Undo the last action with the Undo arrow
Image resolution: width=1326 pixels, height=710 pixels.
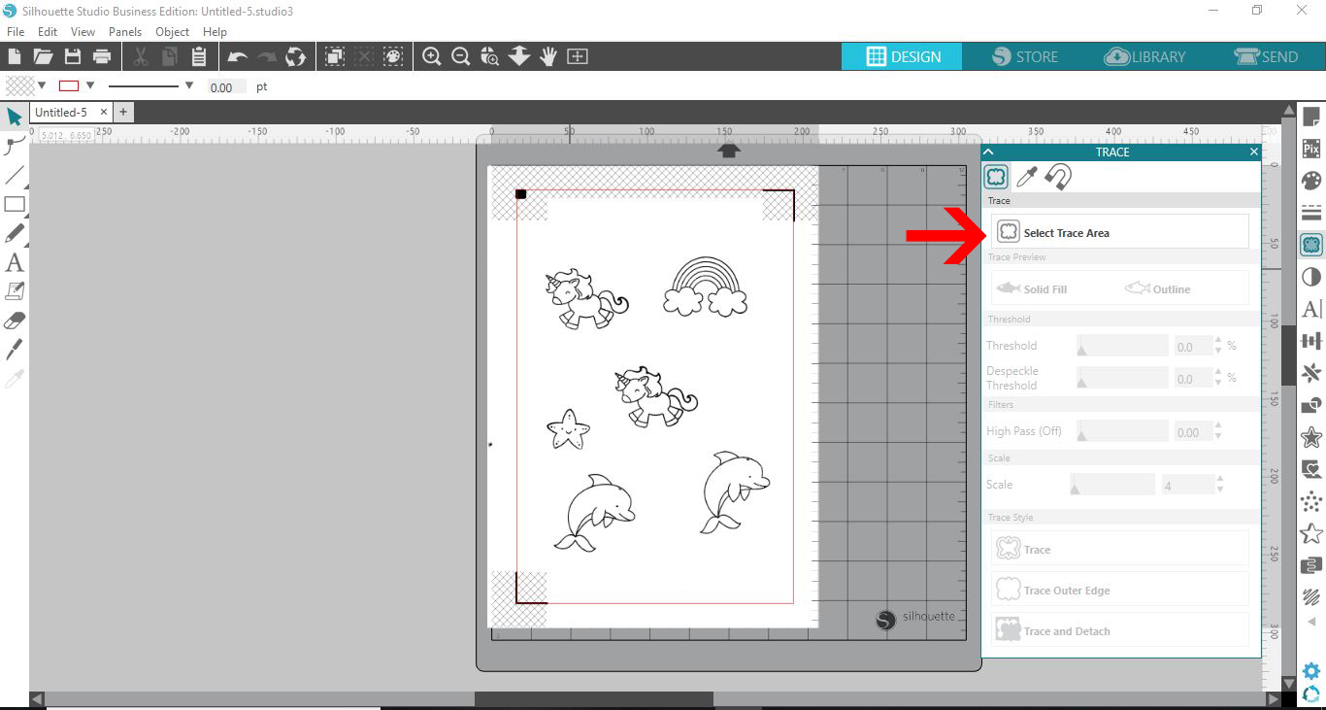tap(237, 56)
